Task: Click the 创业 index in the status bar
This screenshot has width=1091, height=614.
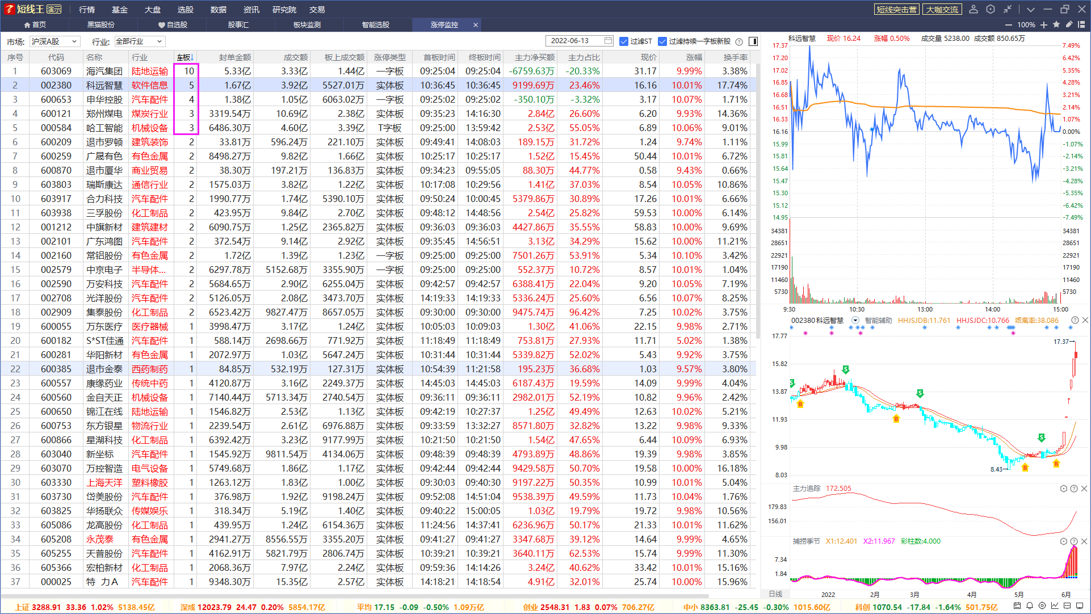Action: pyautogui.click(x=589, y=607)
